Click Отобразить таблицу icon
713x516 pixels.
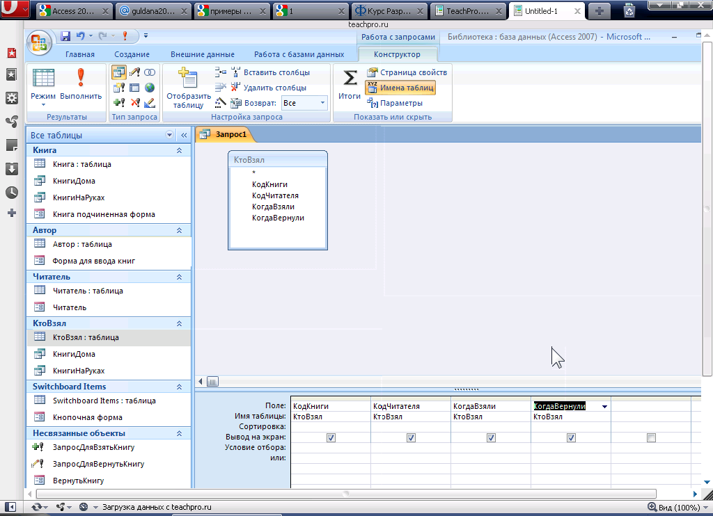[188, 88]
